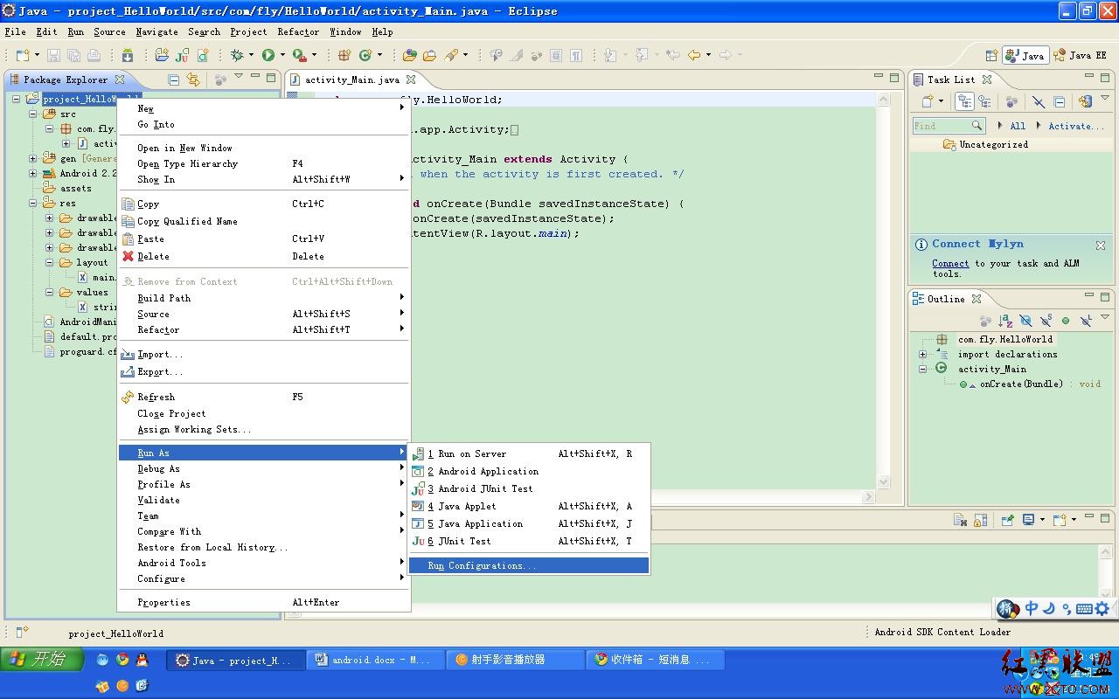This screenshot has height=699, width=1119.
Task: Open Outline view menu triangle
Action: point(1105,318)
